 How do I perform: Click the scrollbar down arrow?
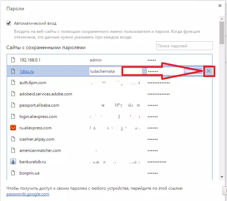222,177
